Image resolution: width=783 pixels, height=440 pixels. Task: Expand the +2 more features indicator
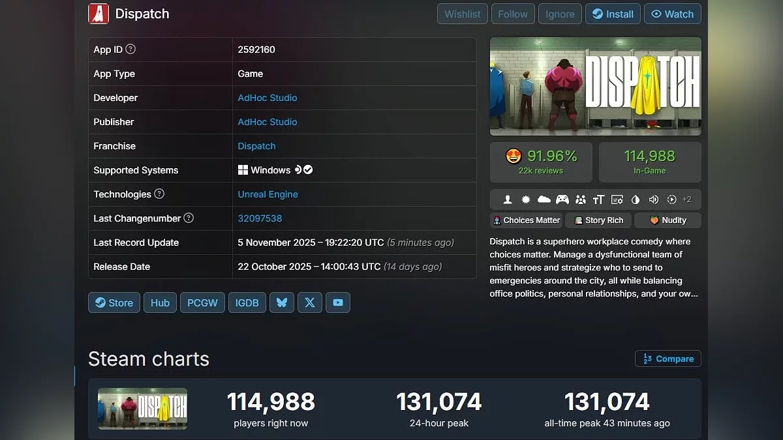(x=686, y=199)
